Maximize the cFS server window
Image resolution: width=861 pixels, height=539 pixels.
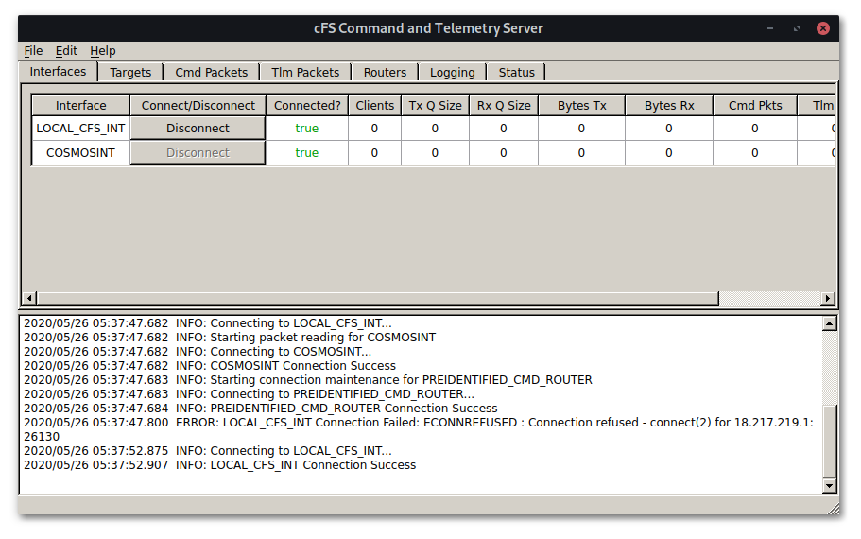click(796, 28)
